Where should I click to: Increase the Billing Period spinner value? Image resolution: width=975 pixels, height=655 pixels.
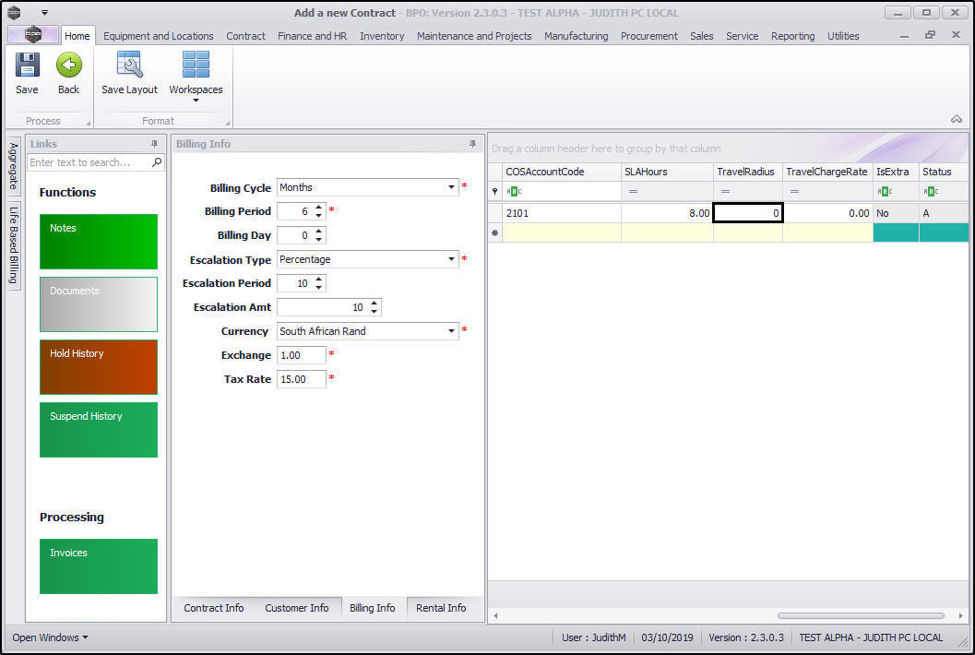pyautogui.click(x=319, y=207)
